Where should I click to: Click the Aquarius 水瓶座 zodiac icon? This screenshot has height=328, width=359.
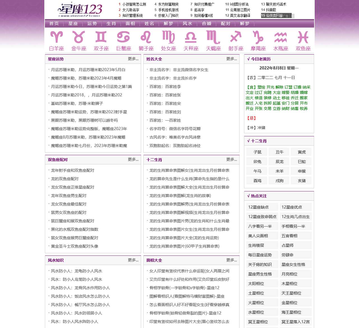tap(280, 37)
